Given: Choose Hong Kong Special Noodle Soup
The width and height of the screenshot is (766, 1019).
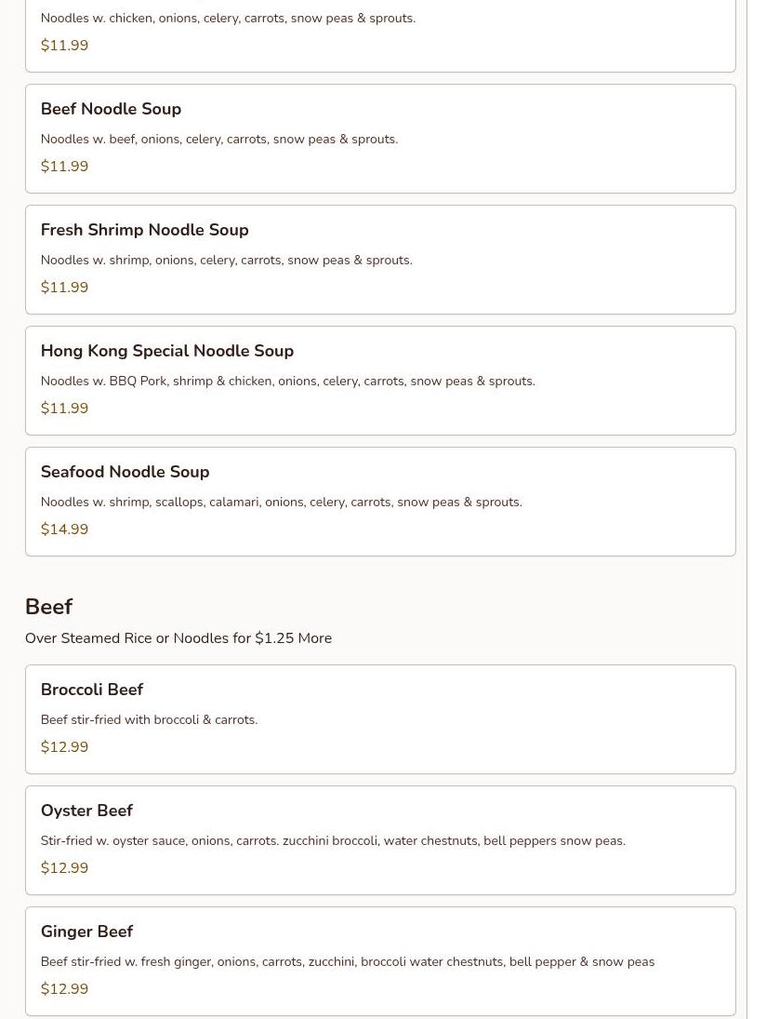Looking at the screenshot, I should click(166, 351).
